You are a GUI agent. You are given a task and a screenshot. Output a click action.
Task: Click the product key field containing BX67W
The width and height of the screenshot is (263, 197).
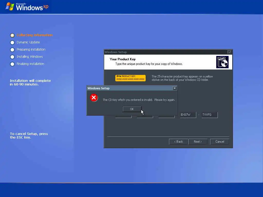tap(188, 115)
